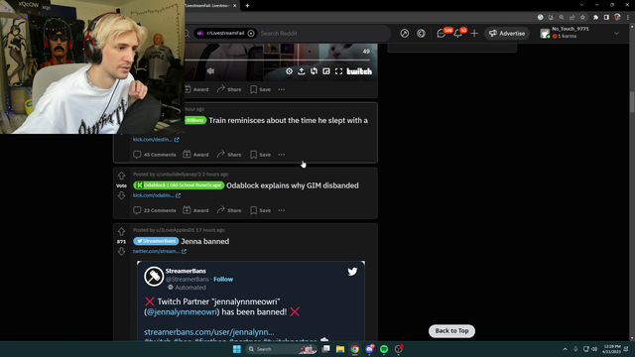Open more options on Odablock post
The width and height of the screenshot is (635, 357).
pos(282,210)
